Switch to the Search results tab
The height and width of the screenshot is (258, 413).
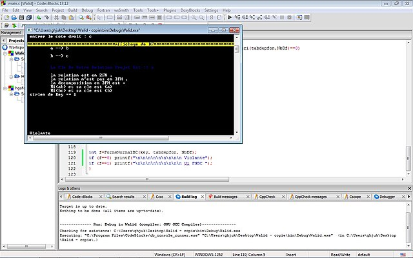123,196
